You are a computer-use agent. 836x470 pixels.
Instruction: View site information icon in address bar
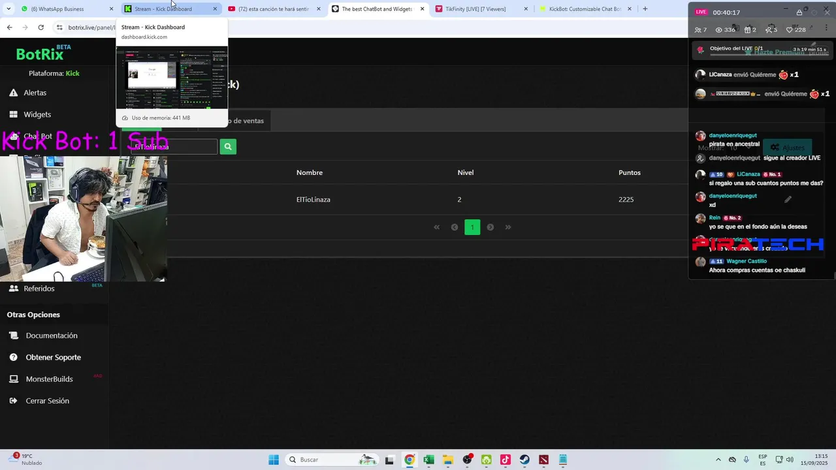point(59,27)
